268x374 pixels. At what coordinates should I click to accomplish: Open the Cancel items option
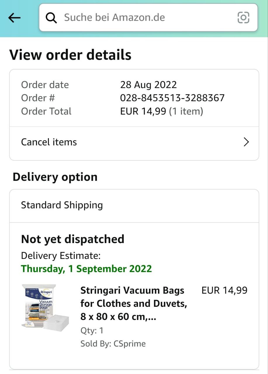(x=49, y=142)
